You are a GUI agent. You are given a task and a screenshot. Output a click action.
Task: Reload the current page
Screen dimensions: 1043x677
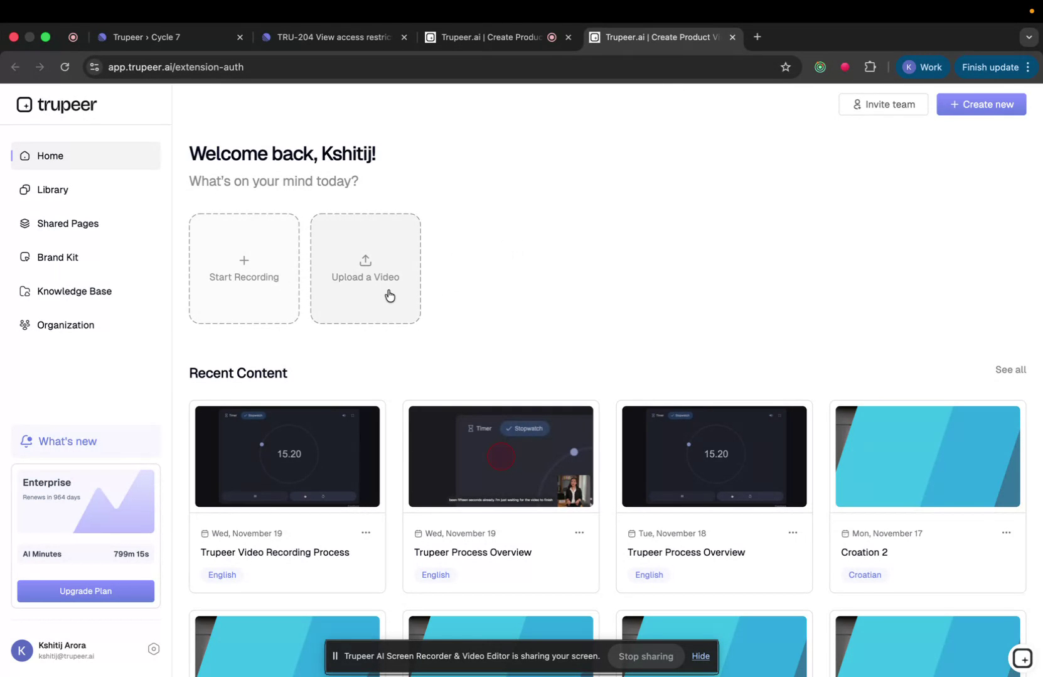click(65, 67)
